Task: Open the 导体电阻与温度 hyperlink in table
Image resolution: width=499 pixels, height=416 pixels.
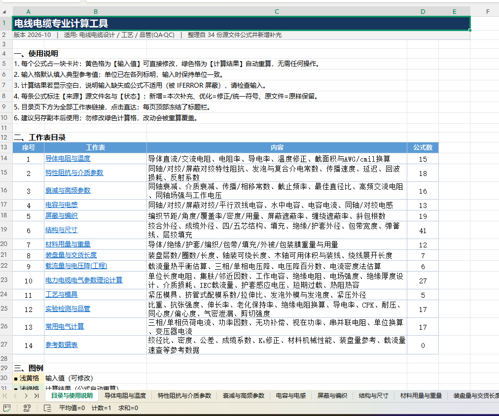Action: 68,158
